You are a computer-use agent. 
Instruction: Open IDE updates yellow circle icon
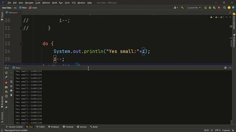coord(229,8)
